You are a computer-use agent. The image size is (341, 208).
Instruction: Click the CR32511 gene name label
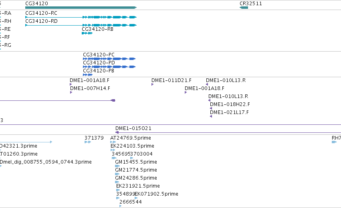click(x=251, y=4)
